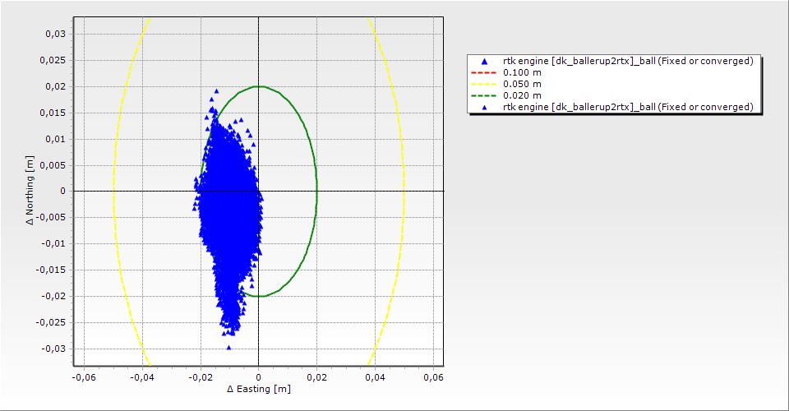Screen dimensions: 789x411
Task: Select the 0.050 m legend entry
Action: [522, 84]
